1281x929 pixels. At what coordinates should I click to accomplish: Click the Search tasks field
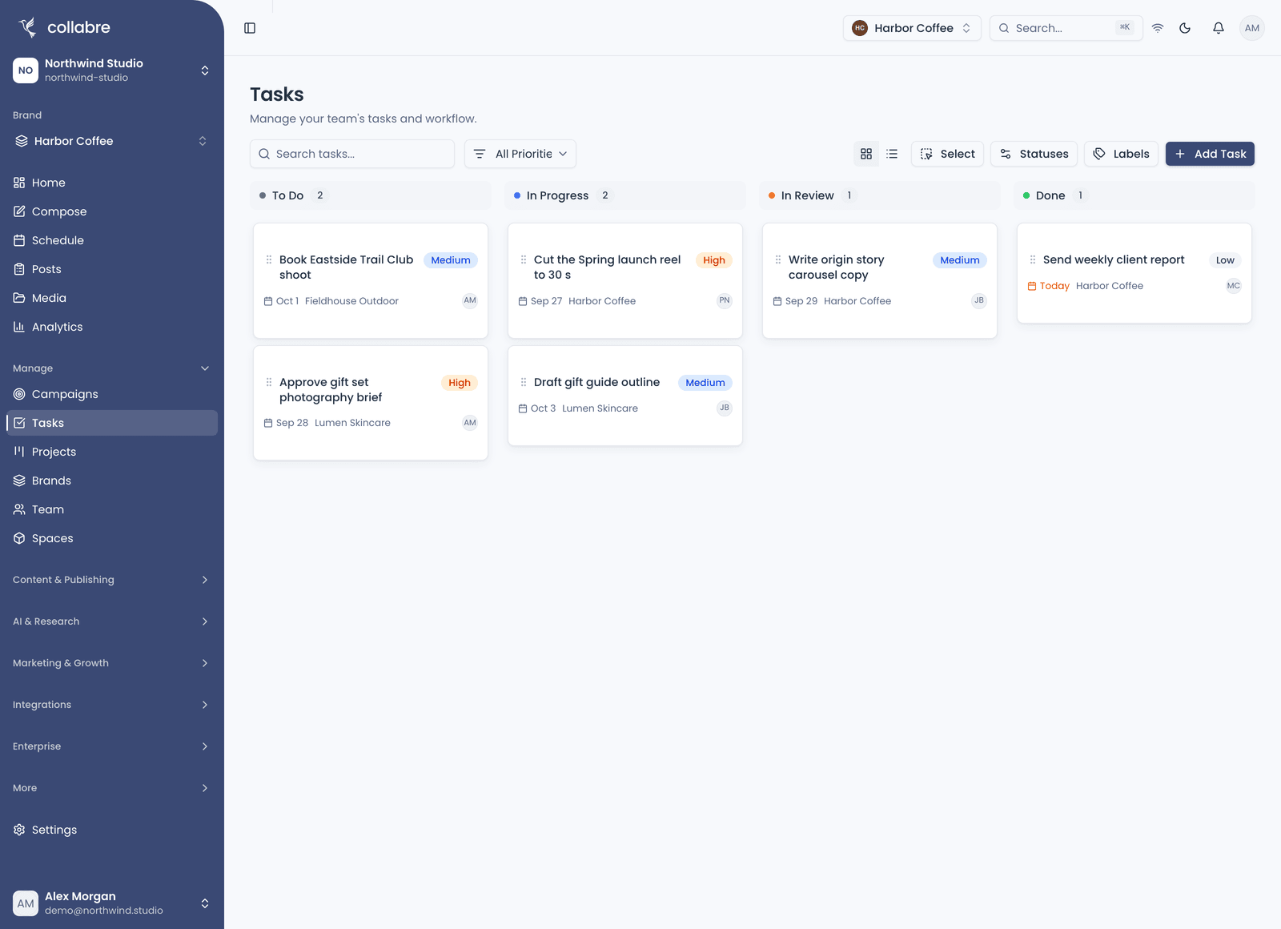[352, 154]
